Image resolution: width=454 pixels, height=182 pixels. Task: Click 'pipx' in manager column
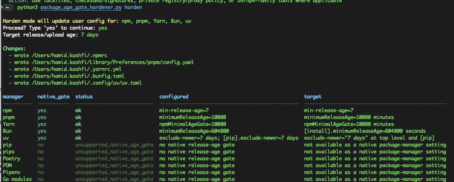tap(9, 152)
